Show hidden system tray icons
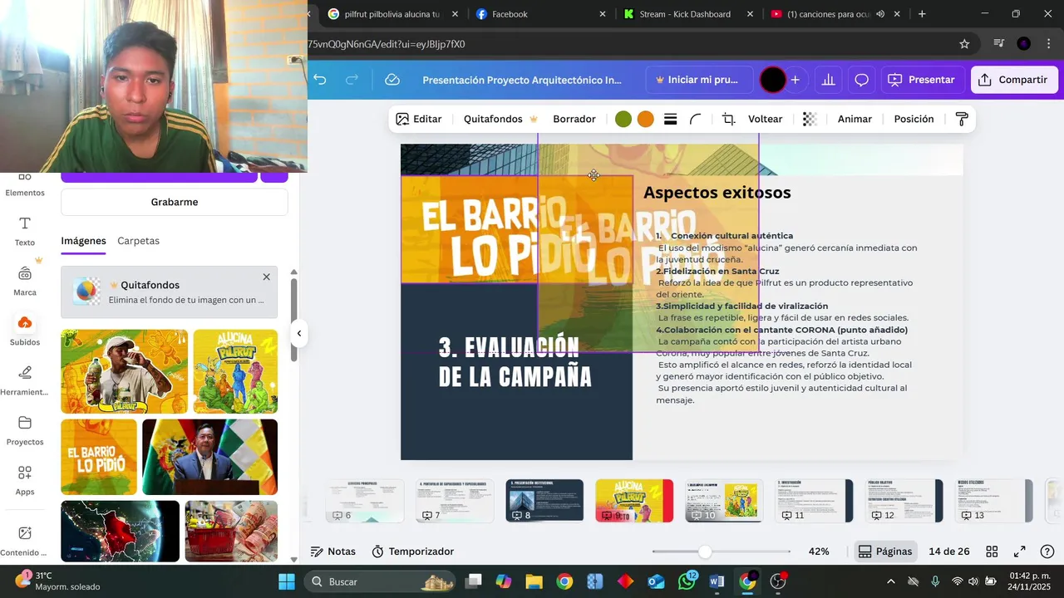 point(891,581)
